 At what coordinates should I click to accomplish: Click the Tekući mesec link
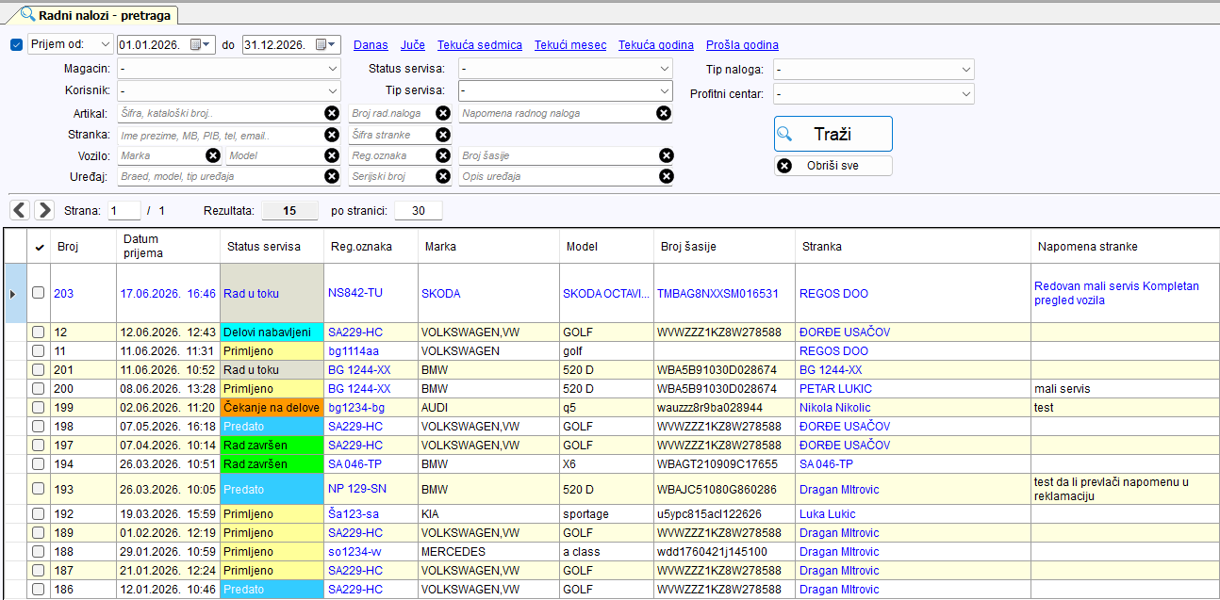(570, 45)
